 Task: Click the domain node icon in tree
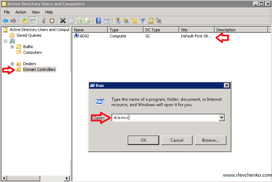point(12,41)
